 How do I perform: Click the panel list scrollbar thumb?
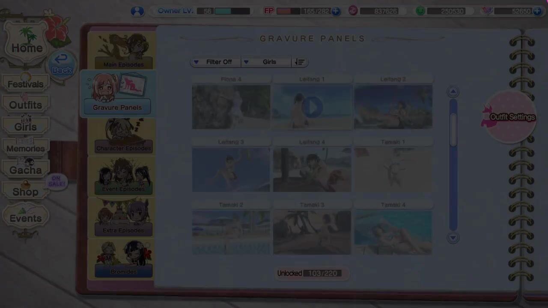[x=453, y=129]
